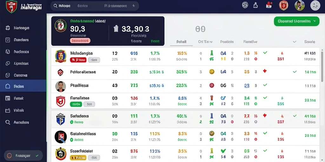Click the search field in top bar

click(95, 6)
